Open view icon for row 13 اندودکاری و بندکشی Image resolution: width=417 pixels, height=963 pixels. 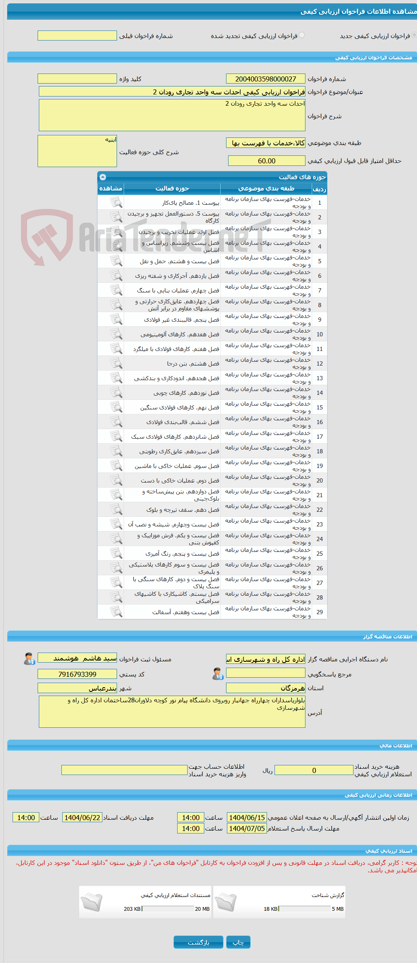click(x=116, y=378)
